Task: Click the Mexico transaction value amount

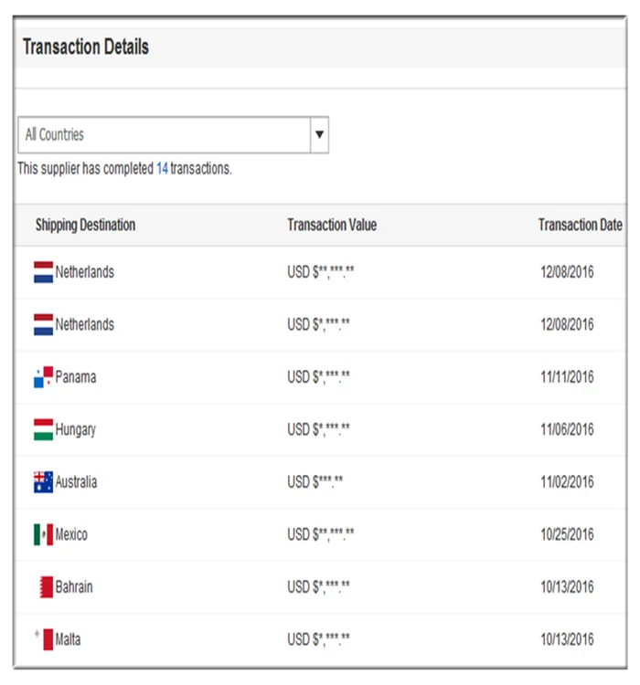Action: pos(321,534)
